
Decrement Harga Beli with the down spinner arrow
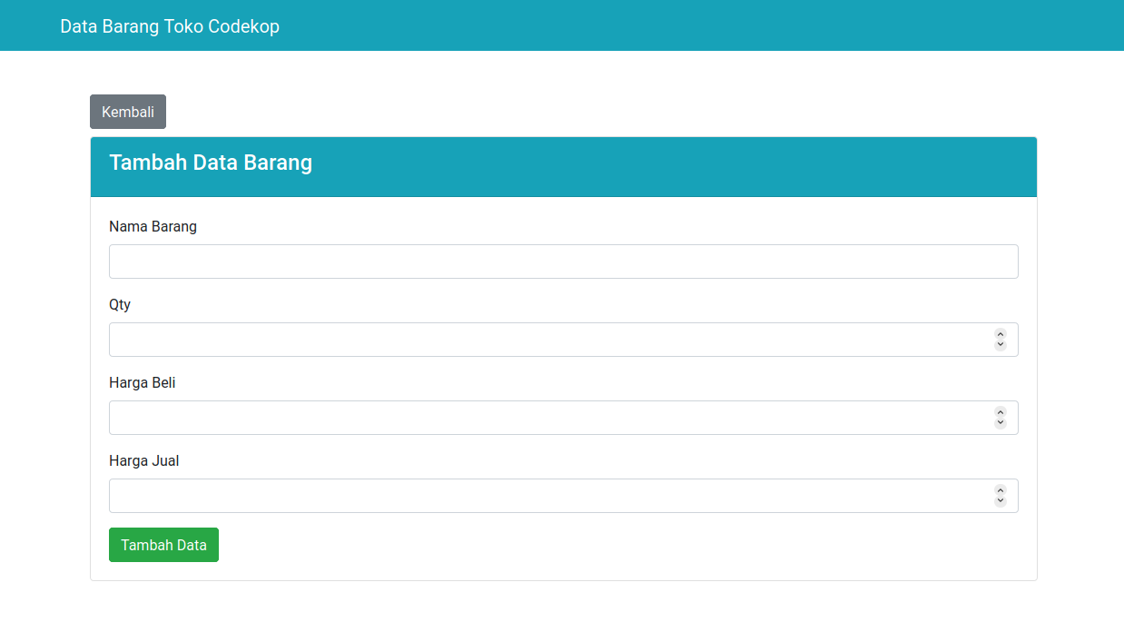(x=1001, y=423)
